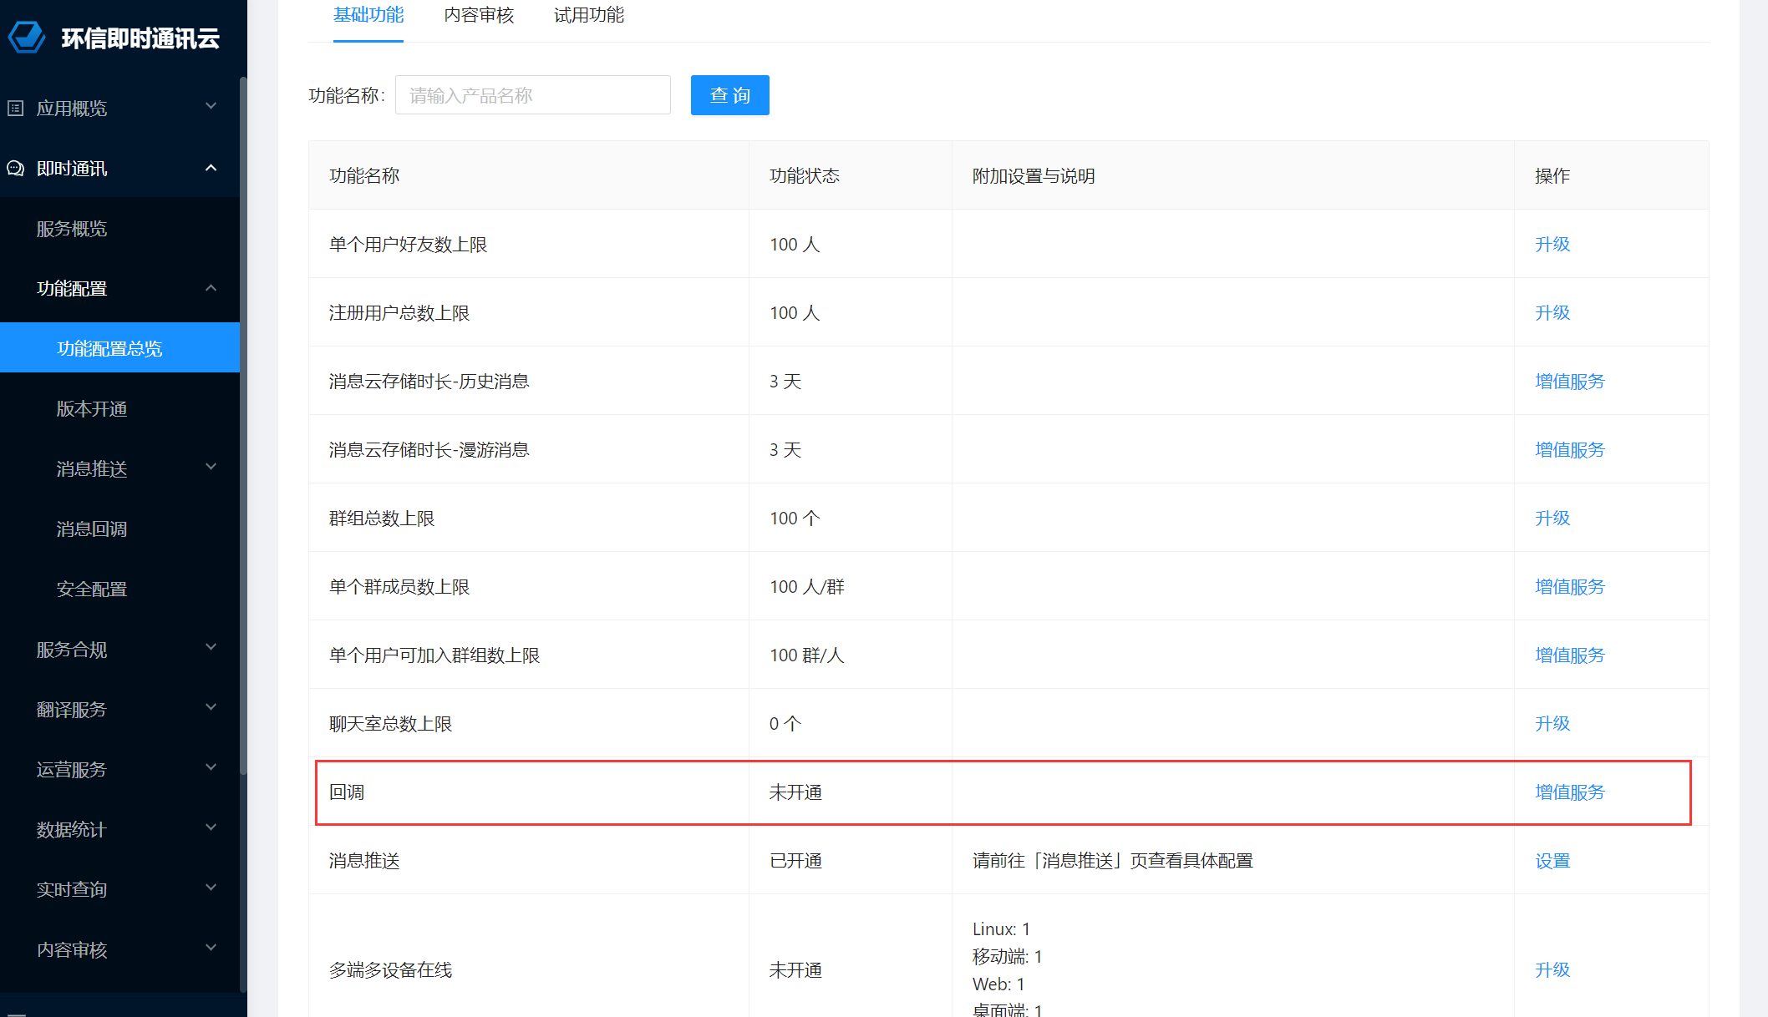Click the 已开通 status in 消息推送 row
The width and height of the screenshot is (1768, 1017).
[795, 861]
